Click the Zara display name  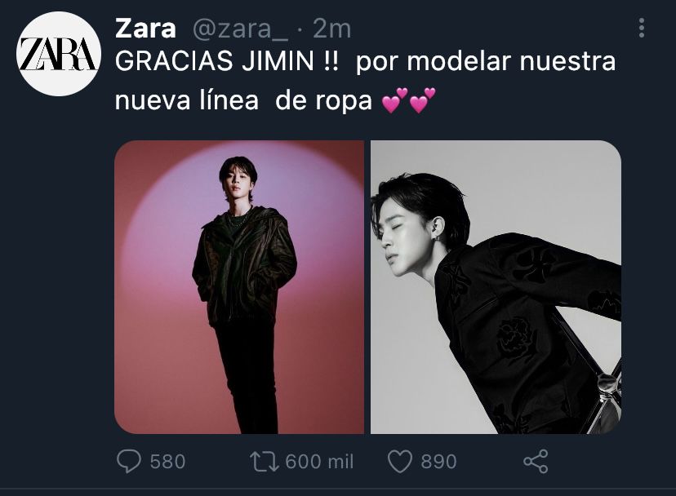click(145, 29)
